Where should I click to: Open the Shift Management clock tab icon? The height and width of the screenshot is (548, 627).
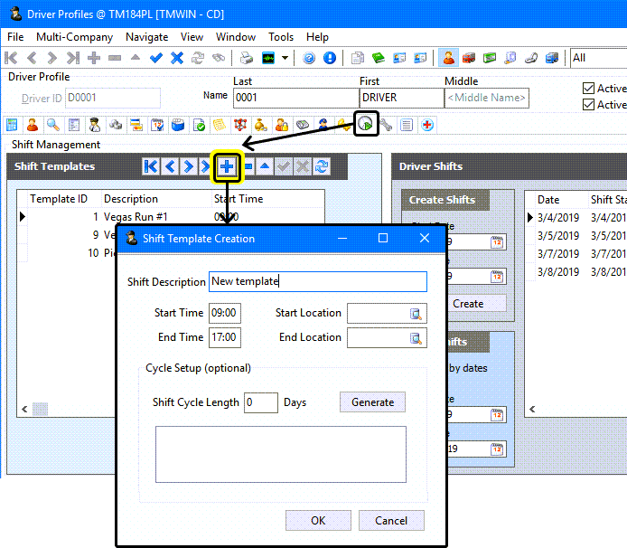tap(365, 124)
